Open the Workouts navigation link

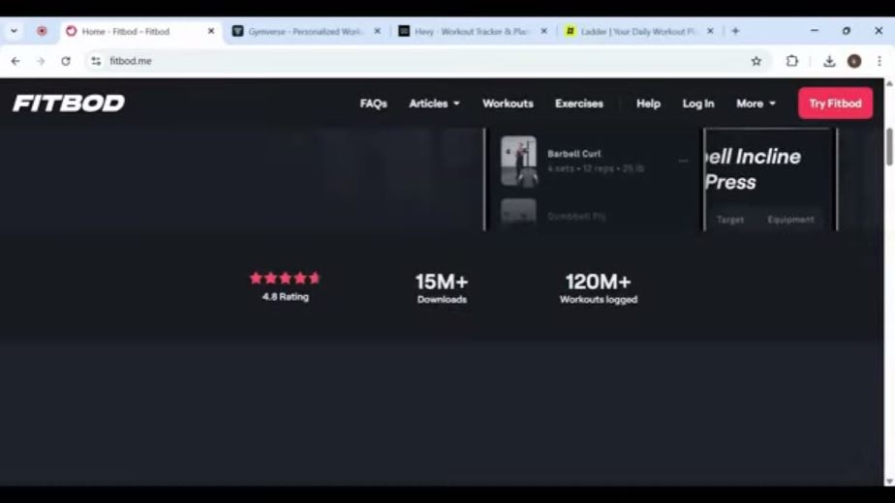pos(508,104)
